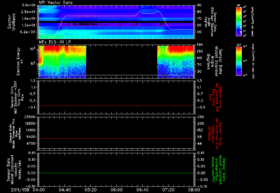The height and width of the screenshot is (193, 280).
Task: Click the "2.5e+01" sector tick value
Action: (x=28, y=12)
